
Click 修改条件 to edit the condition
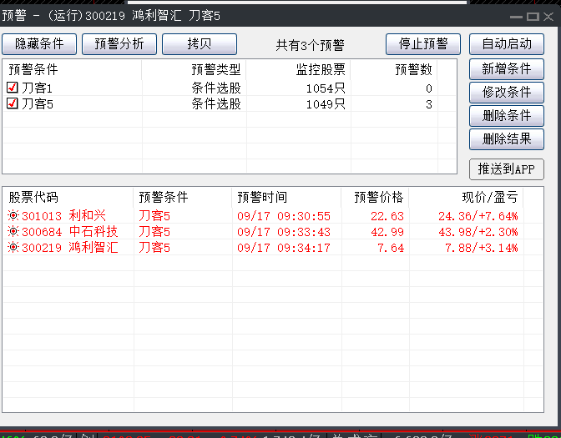[507, 93]
